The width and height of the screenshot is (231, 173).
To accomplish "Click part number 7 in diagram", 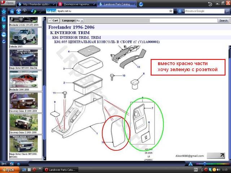I will [x=152, y=108].
